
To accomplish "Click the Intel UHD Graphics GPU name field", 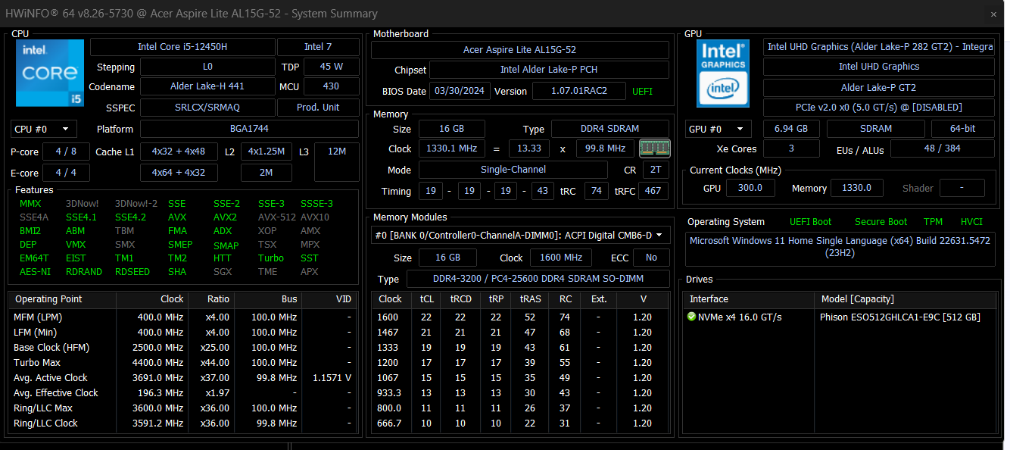I will [879, 67].
